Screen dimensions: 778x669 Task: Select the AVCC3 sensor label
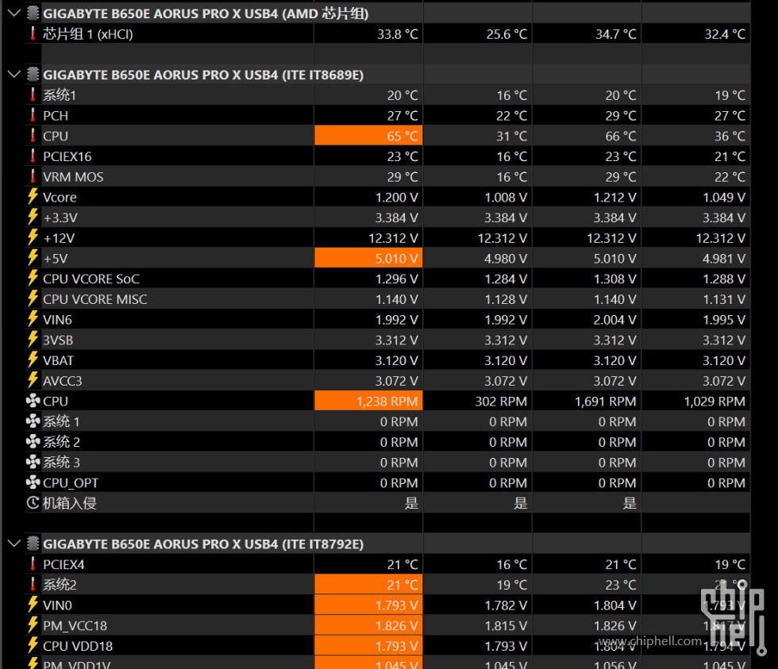(x=62, y=380)
